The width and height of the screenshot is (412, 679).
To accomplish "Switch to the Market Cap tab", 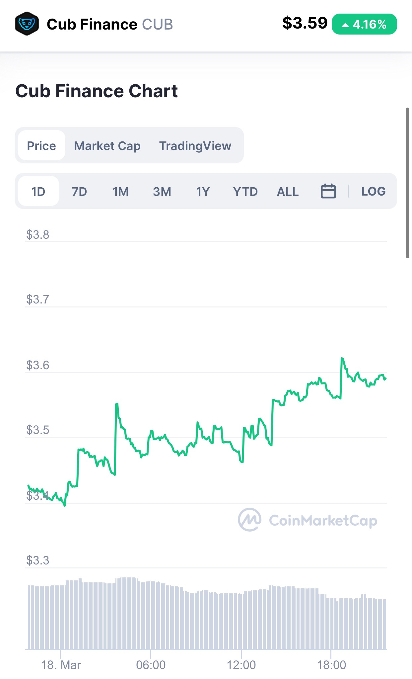I will (x=107, y=146).
